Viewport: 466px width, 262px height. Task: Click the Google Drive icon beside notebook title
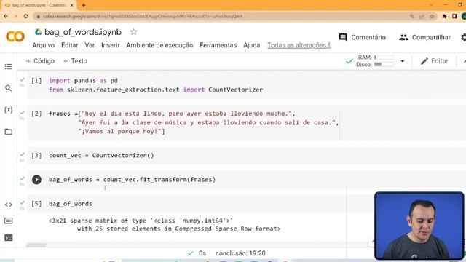coord(38,32)
